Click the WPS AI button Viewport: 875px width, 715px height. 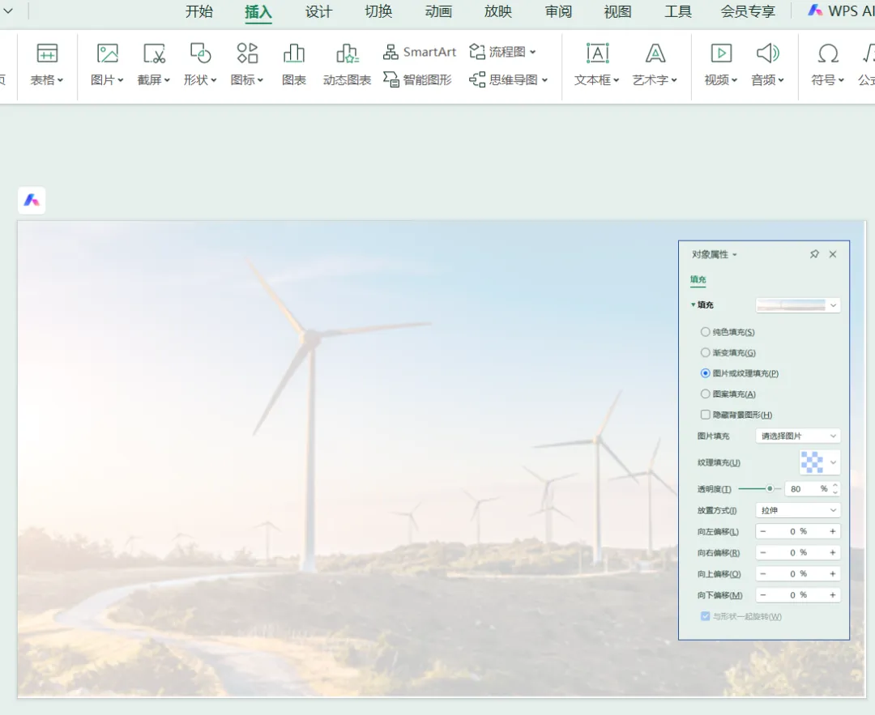point(840,11)
